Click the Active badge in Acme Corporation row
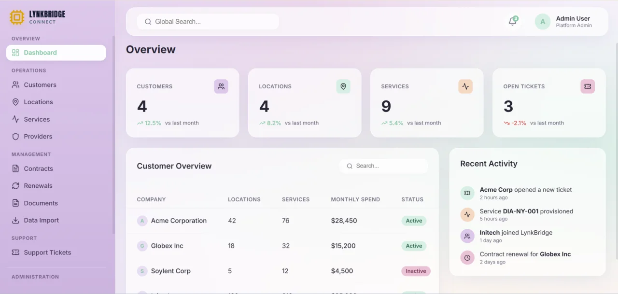 coord(414,221)
